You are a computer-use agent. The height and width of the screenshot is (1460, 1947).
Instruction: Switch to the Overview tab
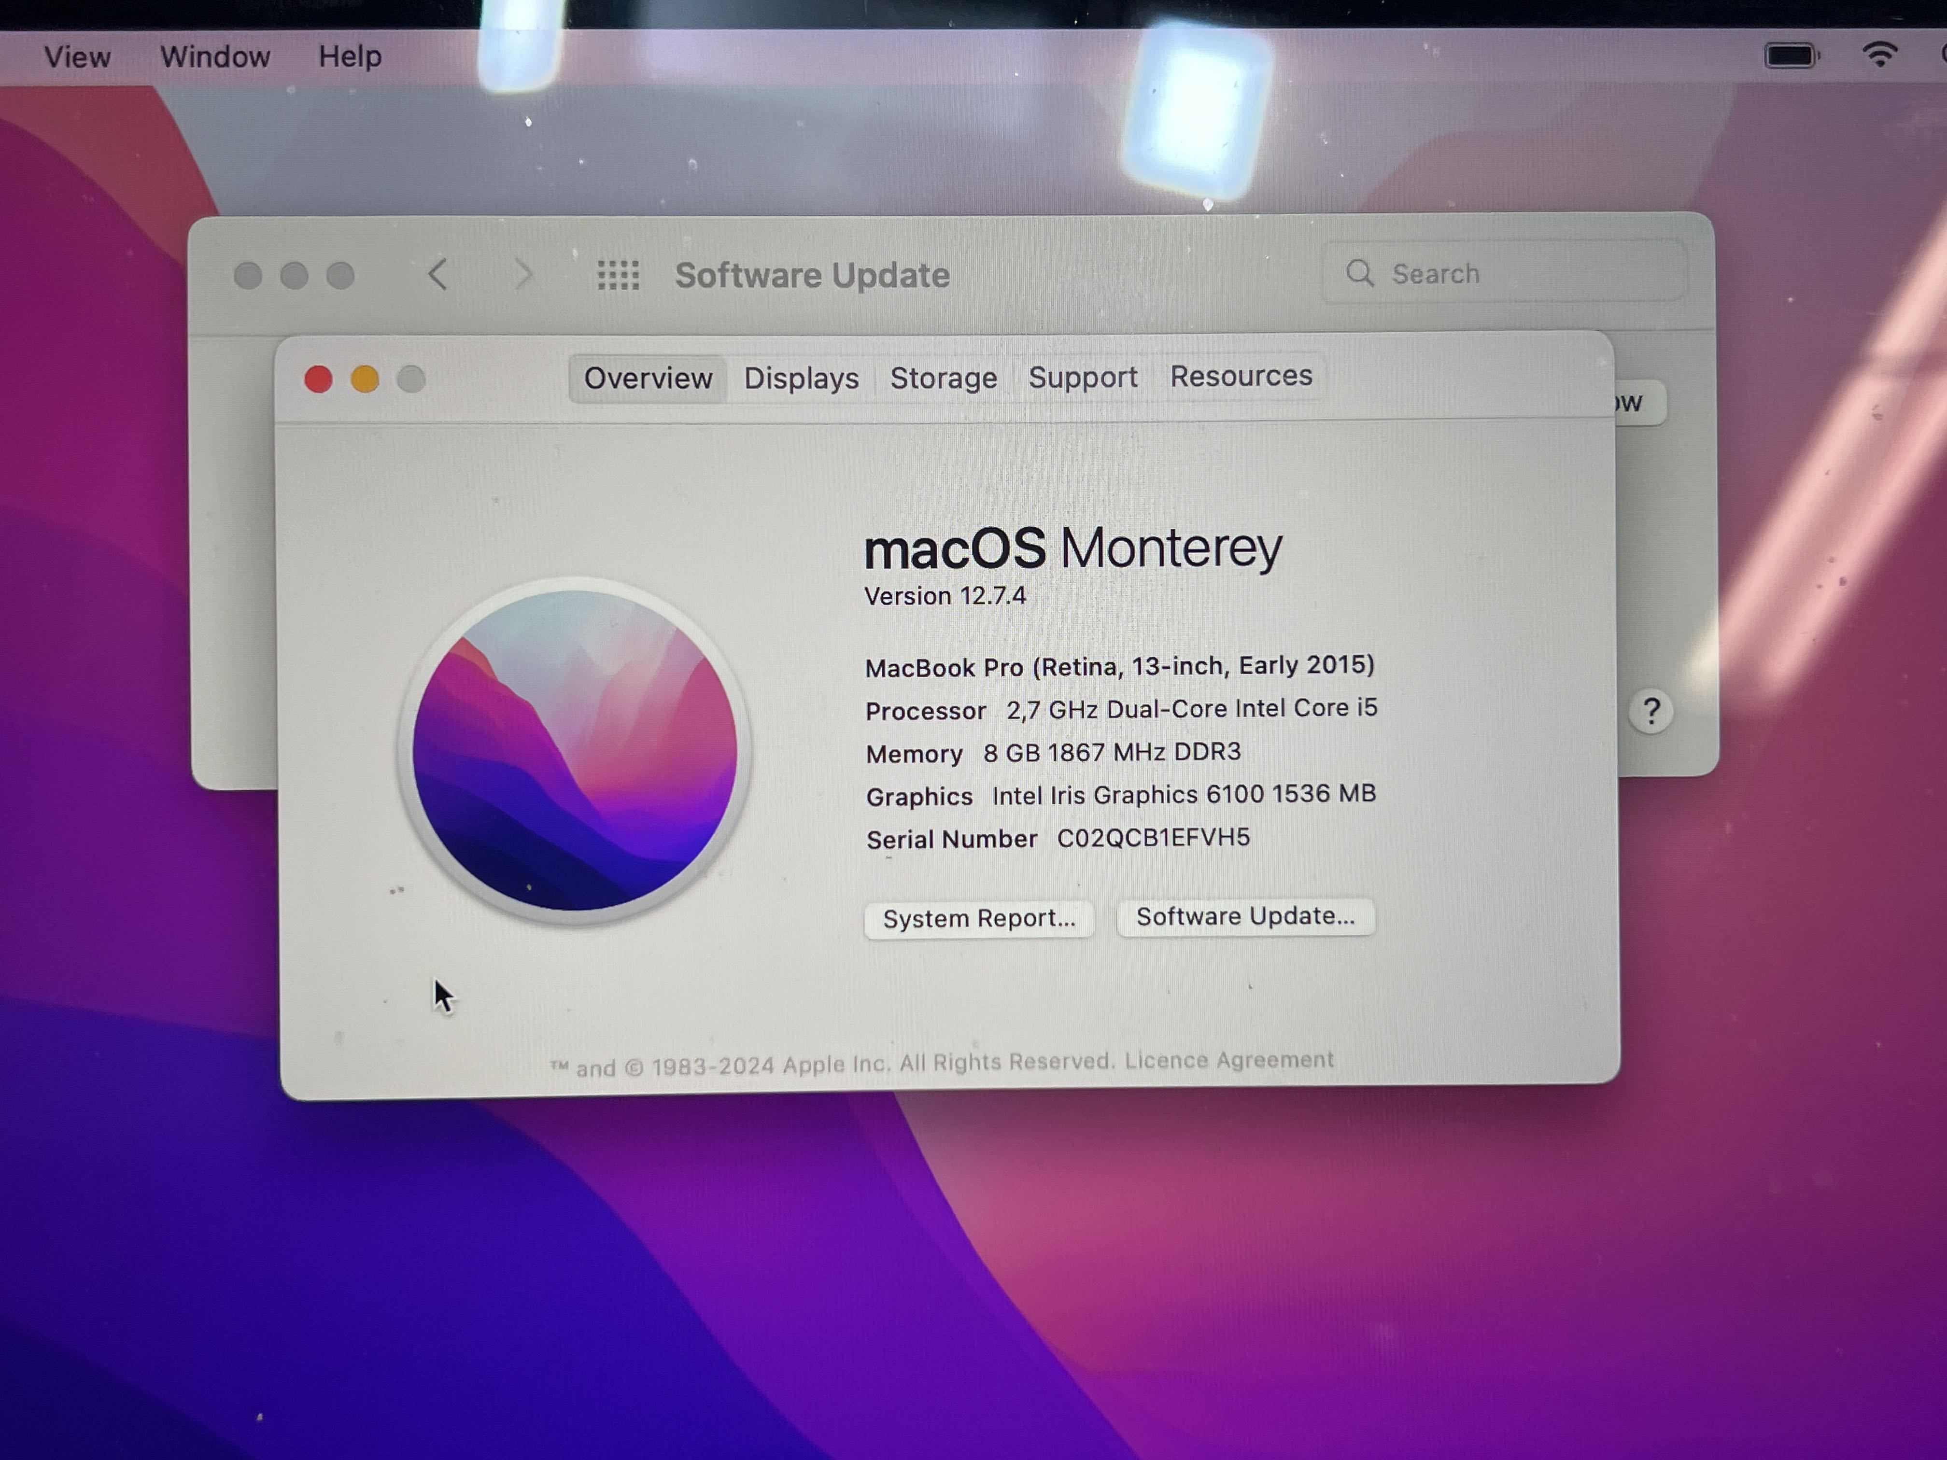click(648, 379)
